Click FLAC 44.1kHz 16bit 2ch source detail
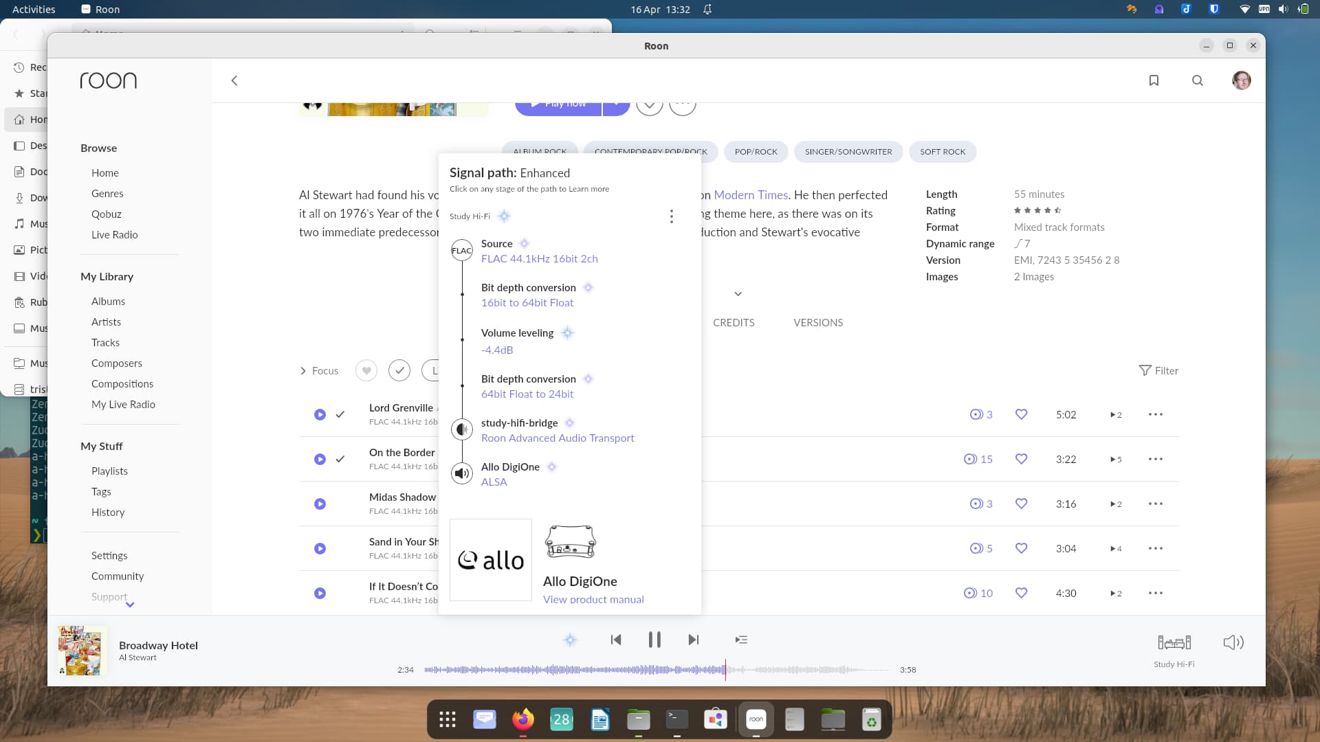This screenshot has height=742, width=1320. tap(539, 258)
